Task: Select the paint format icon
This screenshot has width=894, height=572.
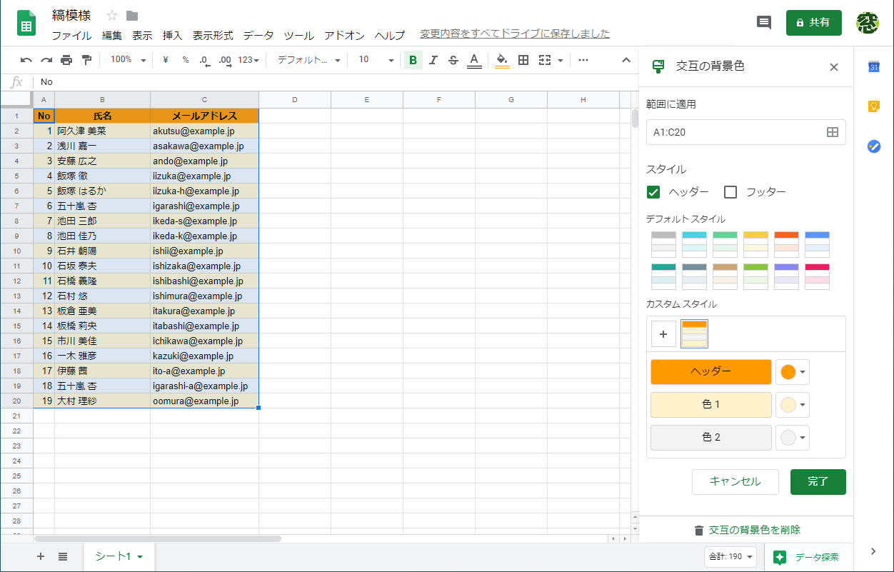Action: pyautogui.click(x=87, y=60)
